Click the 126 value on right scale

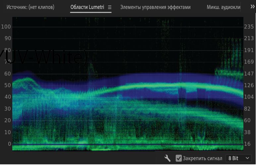click(249, 85)
